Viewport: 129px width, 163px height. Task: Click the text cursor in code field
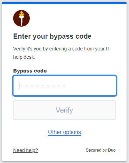(x=19, y=86)
